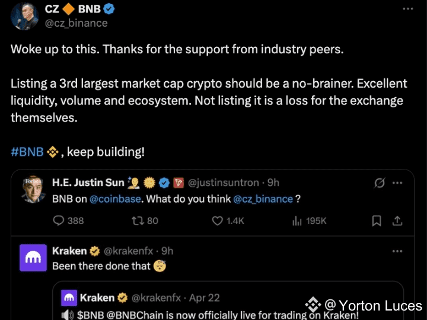Open the @cz_binance profile handle

(x=77, y=23)
